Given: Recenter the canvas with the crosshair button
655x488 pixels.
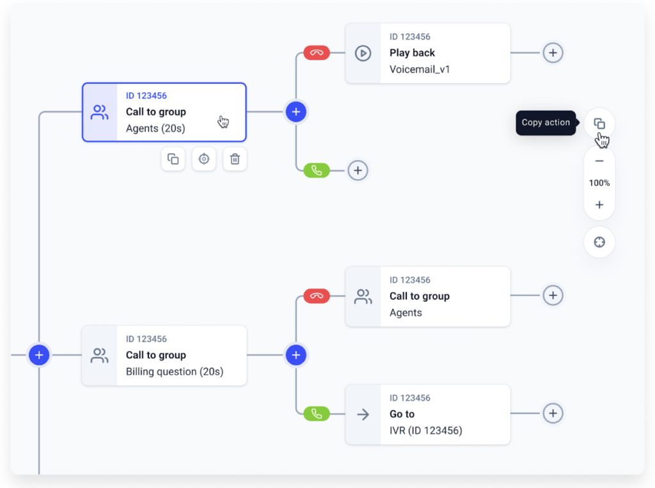Looking at the screenshot, I should [599, 242].
